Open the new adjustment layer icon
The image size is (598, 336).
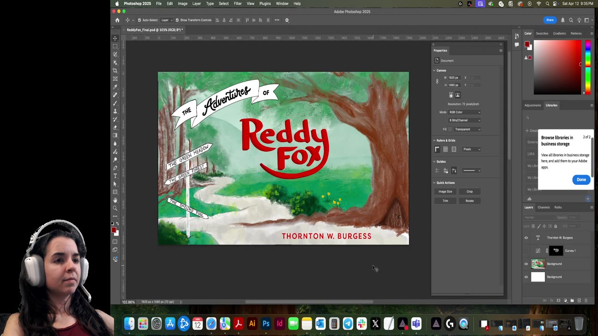point(565,301)
